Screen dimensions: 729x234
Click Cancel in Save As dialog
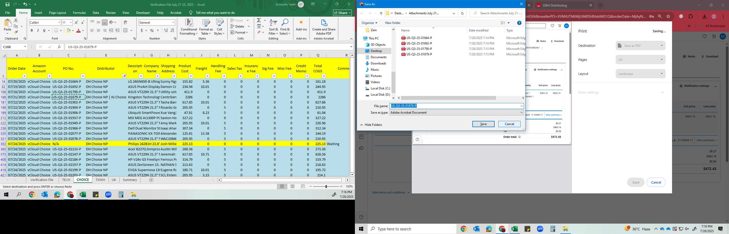[x=509, y=124]
